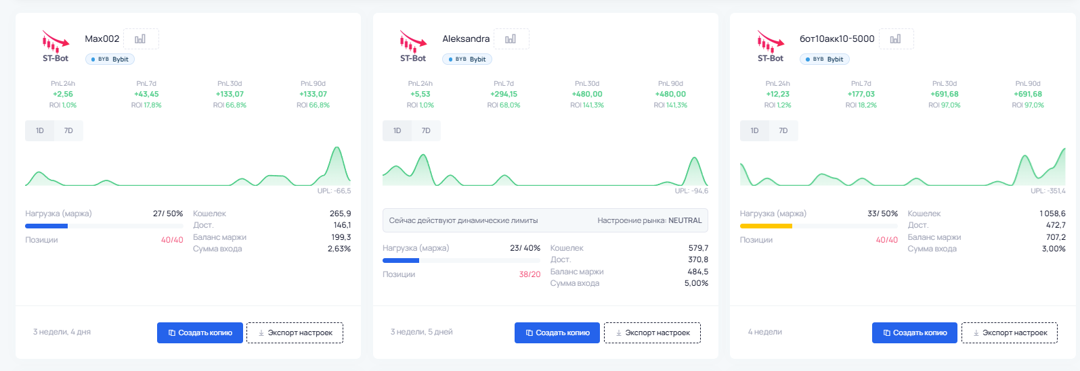Click the PnL 24h value +2,56

(63, 95)
